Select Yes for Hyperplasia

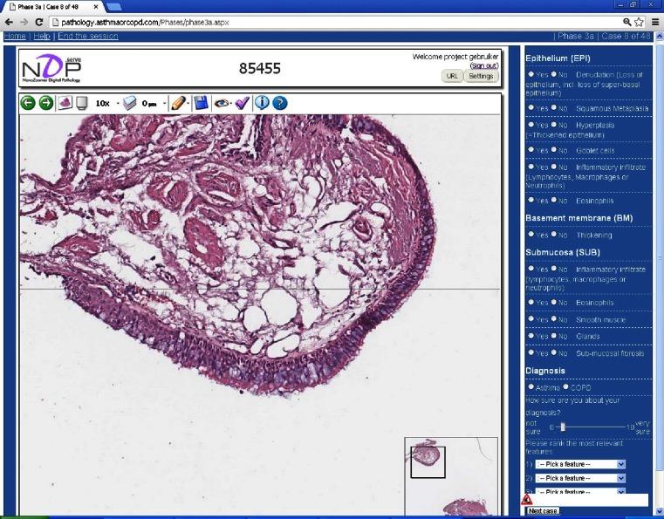pyautogui.click(x=531, y=125)
